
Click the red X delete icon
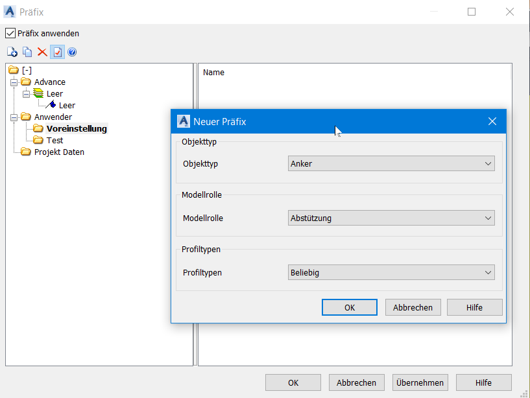point(42,52)
